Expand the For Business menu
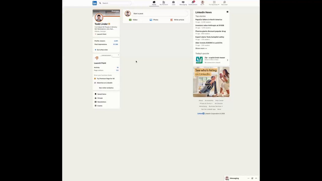 (x=214, y=3)
